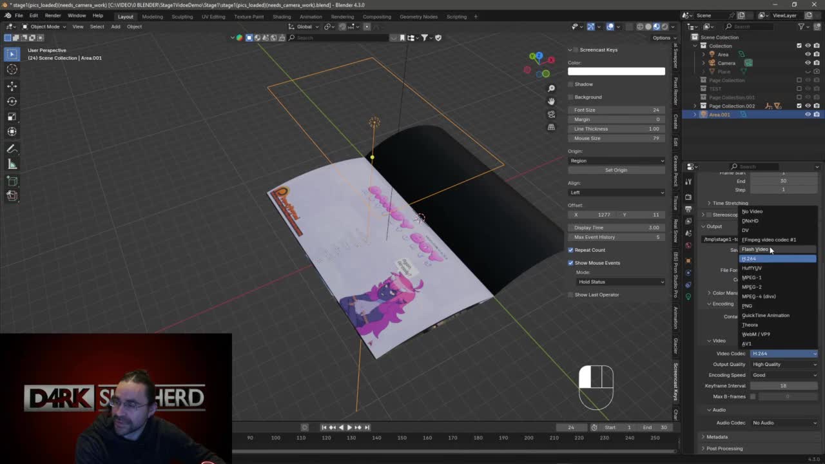Toggle viewport gizmos icon
The width and height of the screenshot is (825, 464).
pyautogui.click(x=590, y=26)
